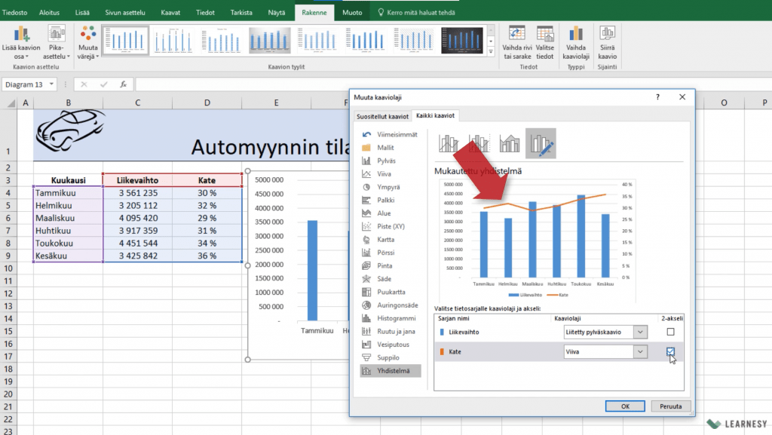
Task: Select the Mukautettu yhdistelmä chart subtype icon
Action: click(541, 142)
